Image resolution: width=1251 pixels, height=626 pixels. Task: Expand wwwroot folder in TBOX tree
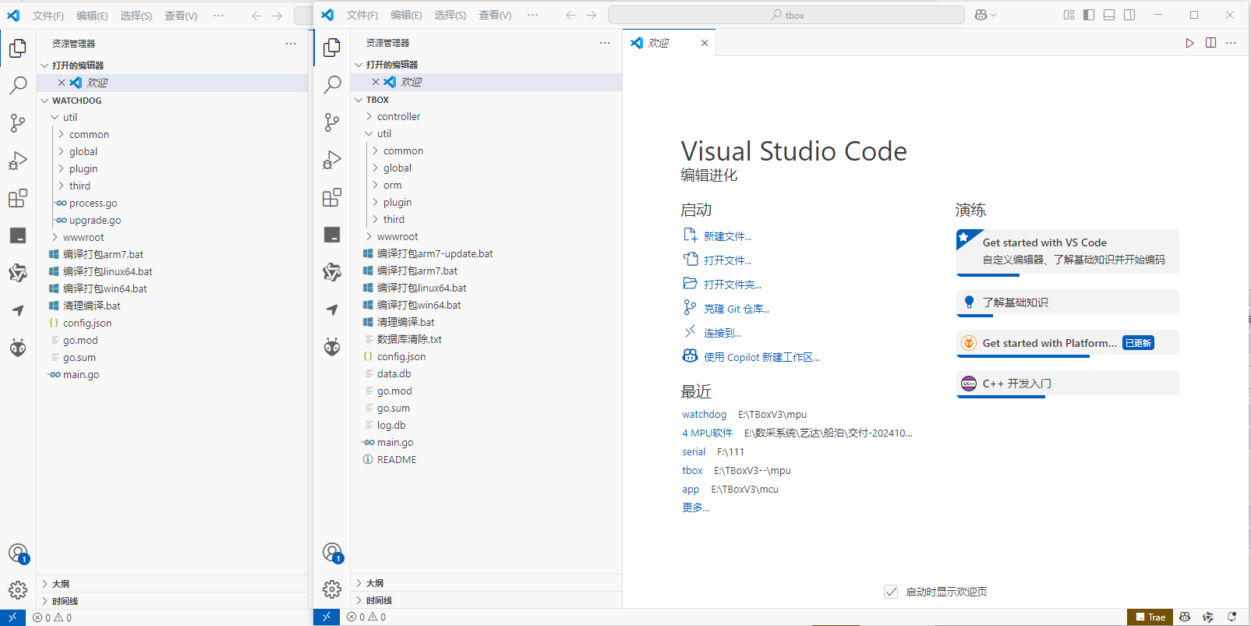point(486,236)
